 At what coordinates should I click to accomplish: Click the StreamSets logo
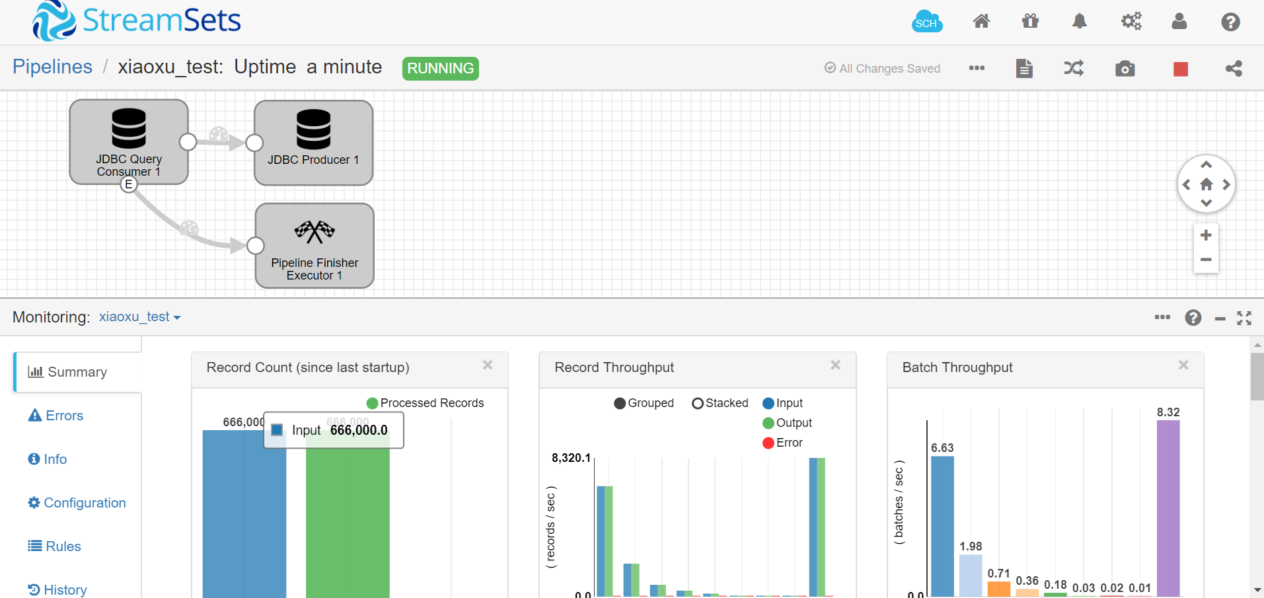click(137, 20)
